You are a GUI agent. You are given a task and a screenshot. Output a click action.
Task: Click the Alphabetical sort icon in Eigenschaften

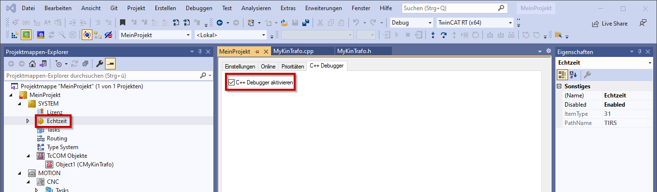pos(573,74)
